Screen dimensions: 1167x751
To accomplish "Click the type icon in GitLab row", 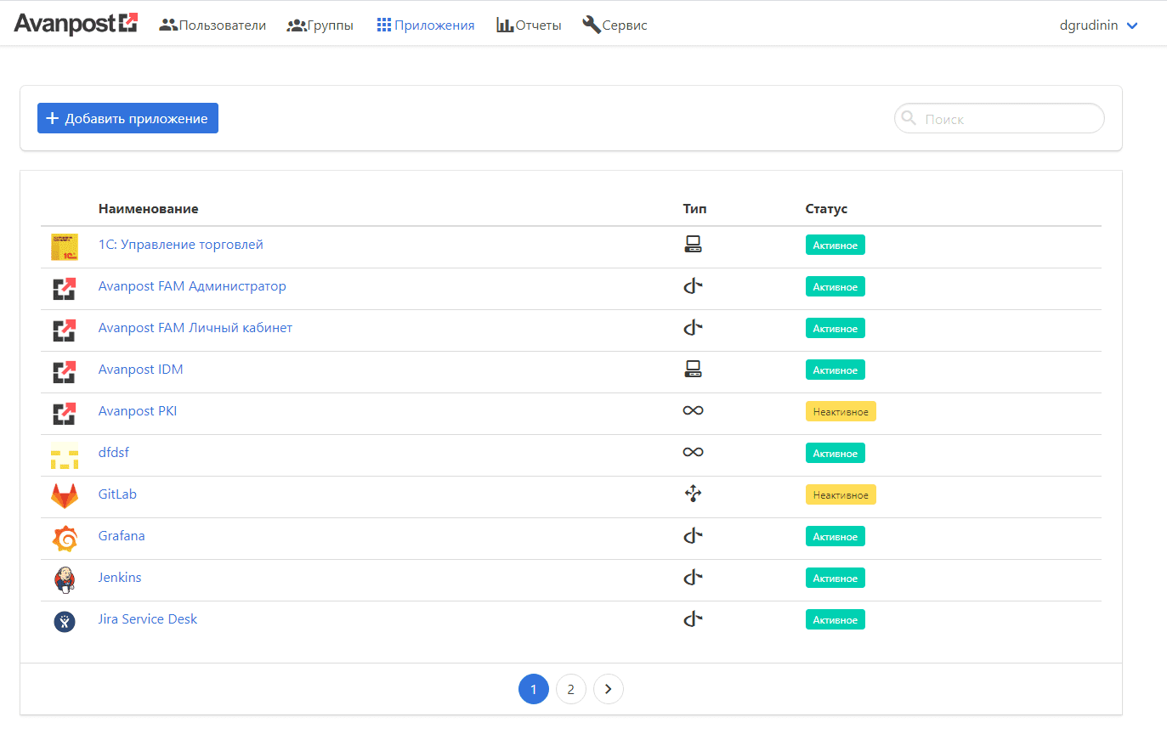I will (693, 494).
